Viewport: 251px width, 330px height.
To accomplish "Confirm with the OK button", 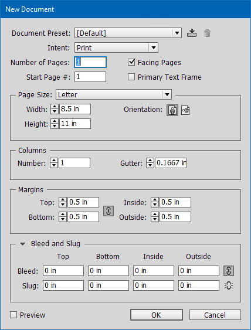I will pyautogui.click(x=157, y=315).
